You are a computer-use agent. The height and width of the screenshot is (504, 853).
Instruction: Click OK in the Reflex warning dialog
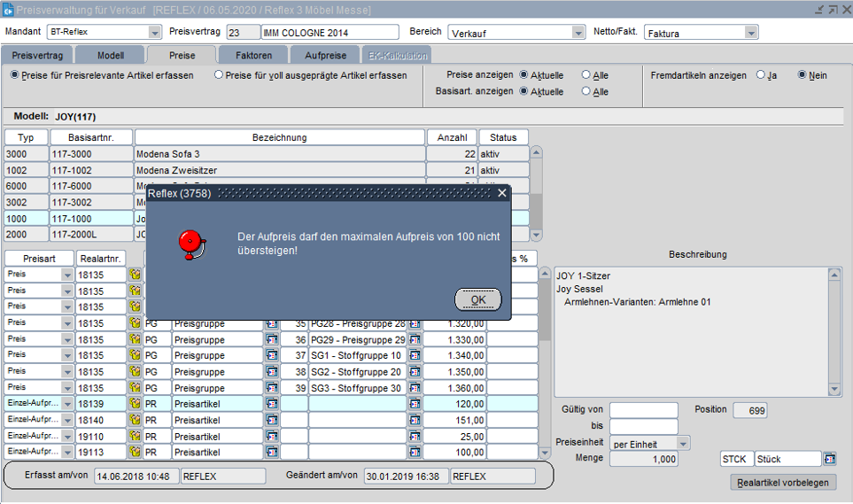(477, 299)
